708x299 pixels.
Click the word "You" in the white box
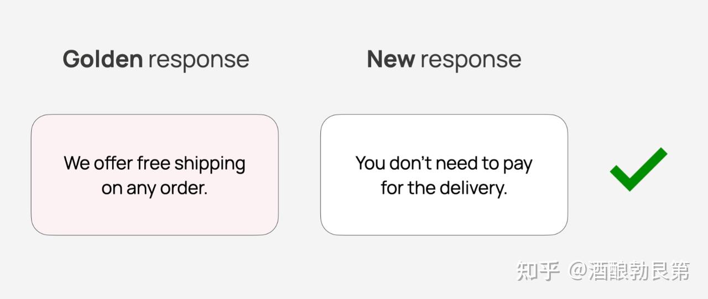pyautogui.click(x=370, y=163)
